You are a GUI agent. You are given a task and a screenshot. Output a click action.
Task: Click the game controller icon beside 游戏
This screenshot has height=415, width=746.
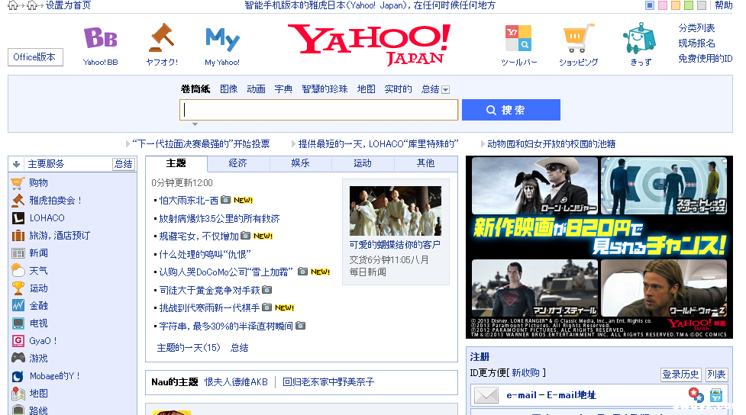18,358
